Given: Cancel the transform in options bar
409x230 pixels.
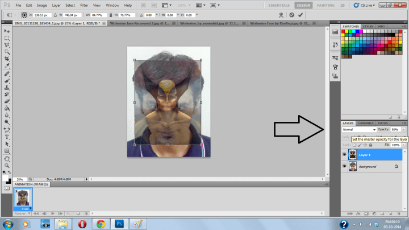Looking at the screenshot, I should click(291, 15).
